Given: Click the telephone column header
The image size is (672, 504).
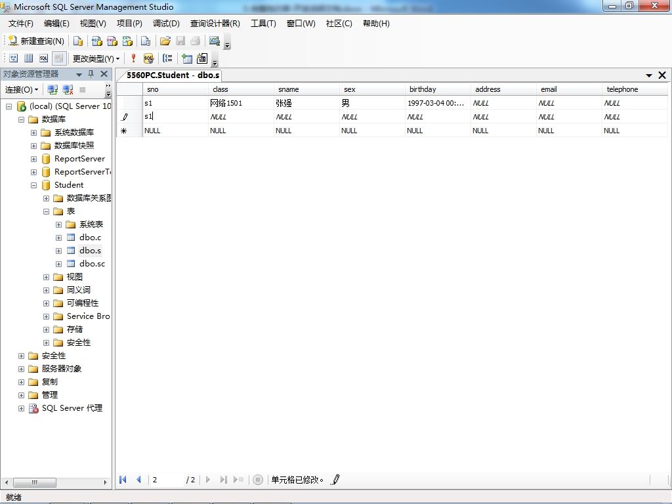Looking at the screenshot, I should click(x=635, y=89).
